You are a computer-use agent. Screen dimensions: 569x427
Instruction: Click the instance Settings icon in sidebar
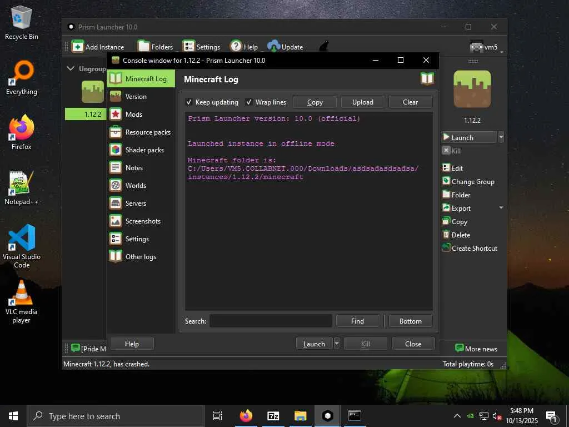pyautogui.click(x=116, y=239)
